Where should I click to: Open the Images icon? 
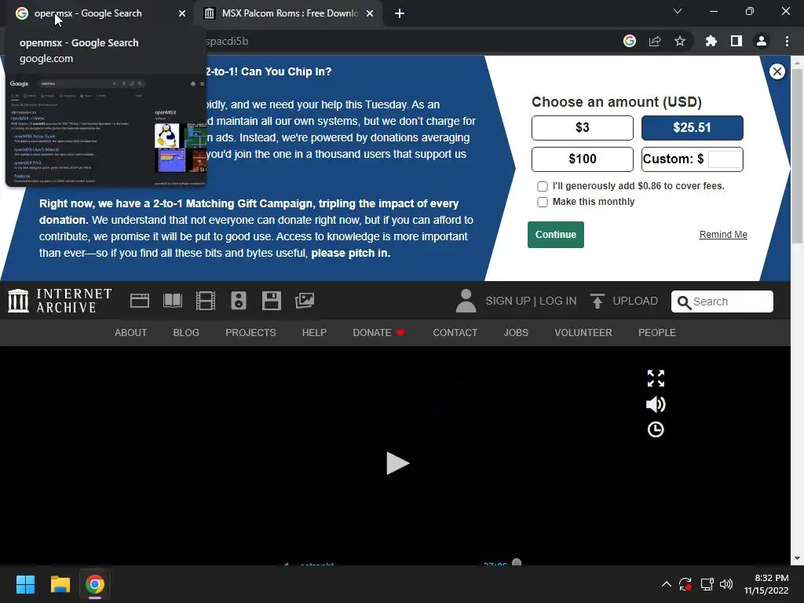coord(305,301)
